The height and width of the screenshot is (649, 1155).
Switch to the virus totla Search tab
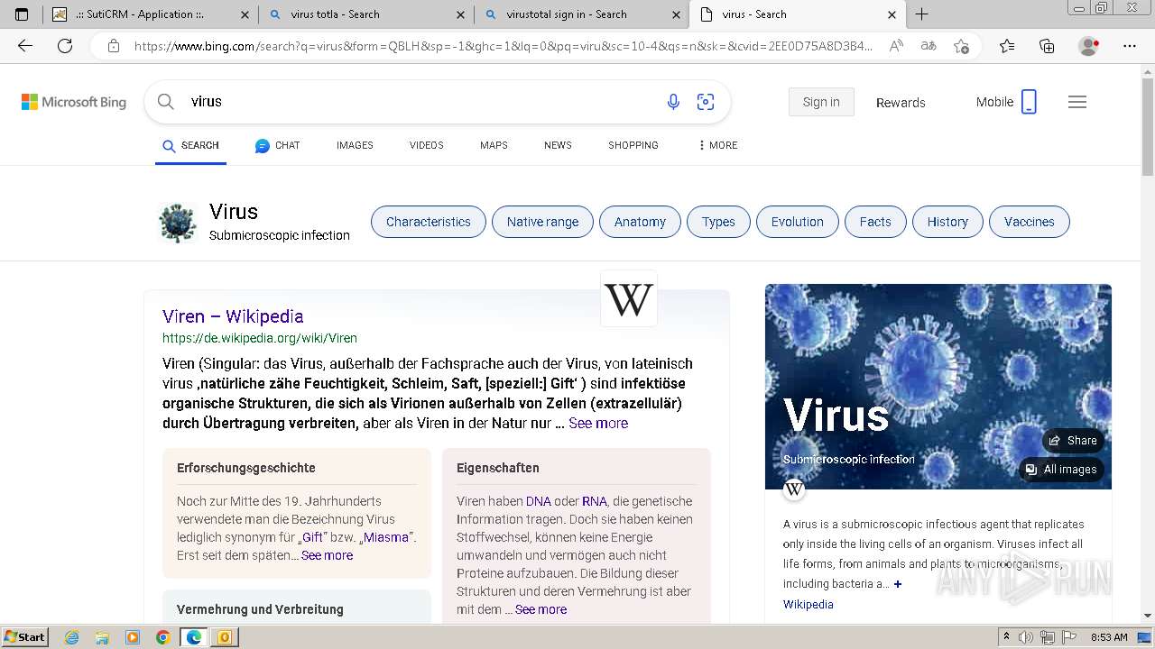coord(367,14)
